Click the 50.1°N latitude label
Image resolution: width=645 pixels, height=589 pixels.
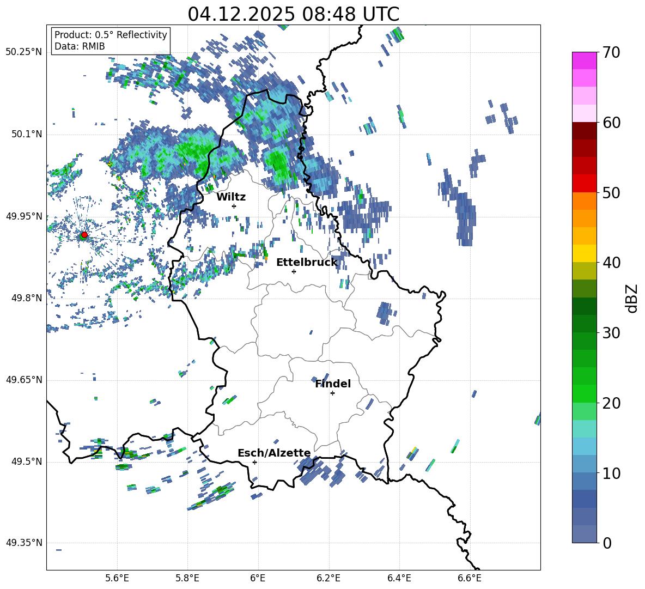[26, 134]
